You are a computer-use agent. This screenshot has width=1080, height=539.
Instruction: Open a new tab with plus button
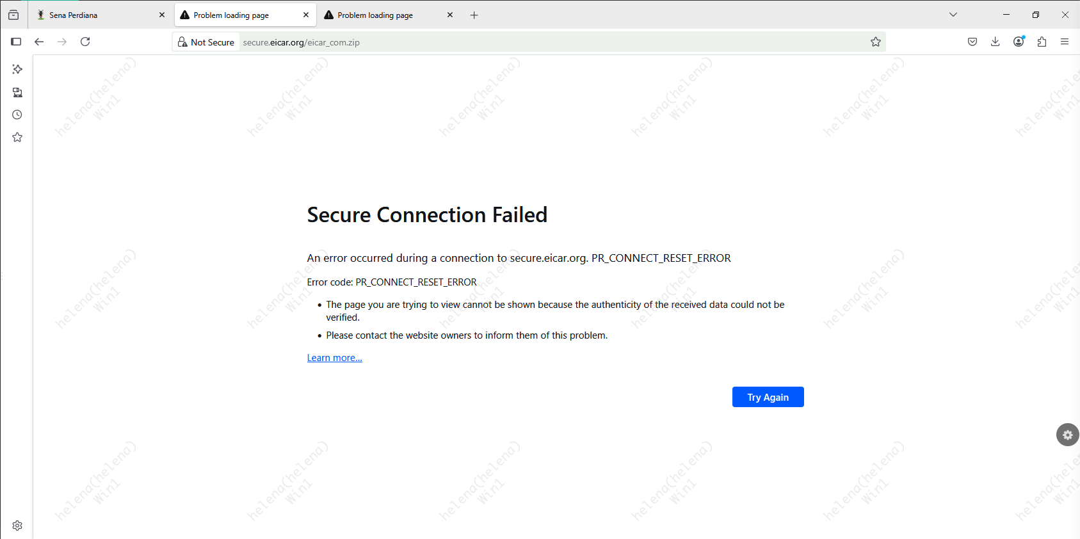point(474,15)
